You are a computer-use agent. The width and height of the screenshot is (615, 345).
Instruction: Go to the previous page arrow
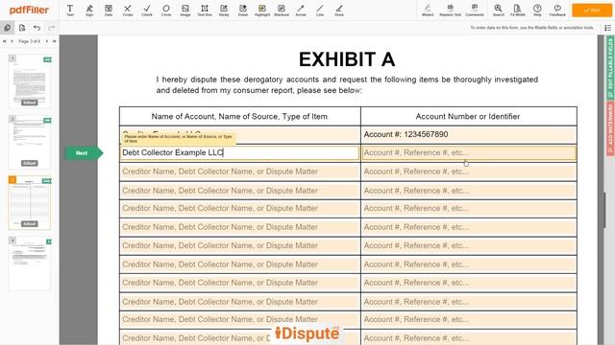(x=12, y=41)
